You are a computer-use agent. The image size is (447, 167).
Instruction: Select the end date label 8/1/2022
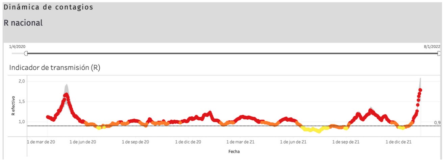432,47
